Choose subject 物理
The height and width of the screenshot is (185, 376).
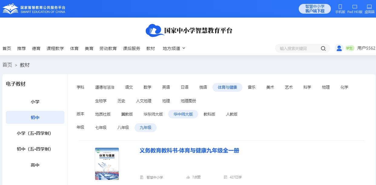pos(326,87)
